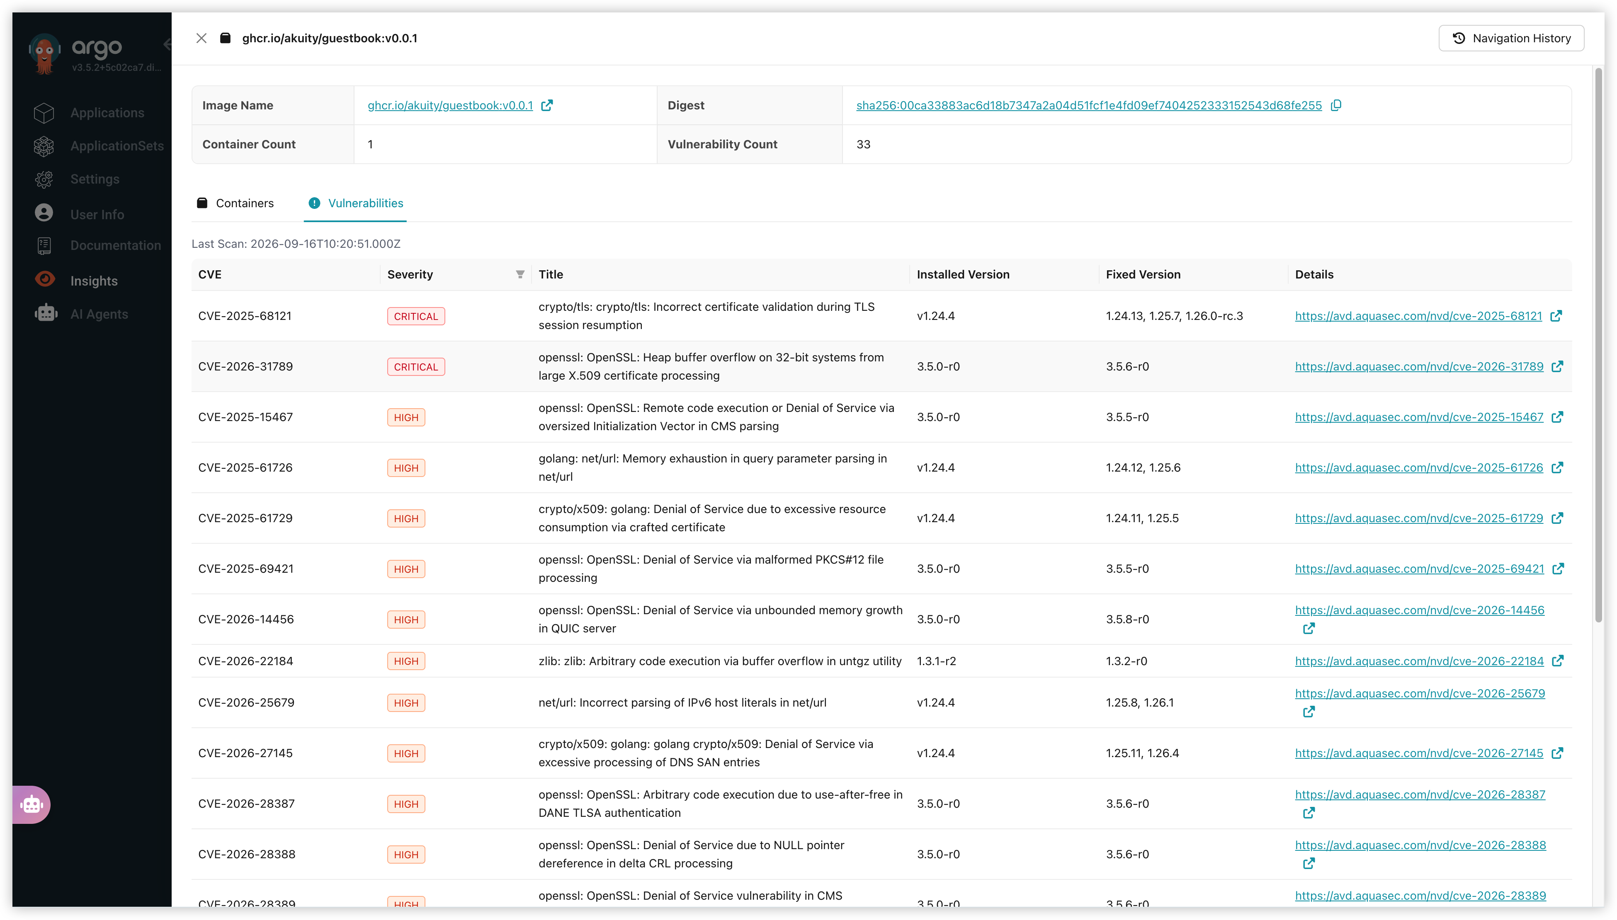Click external icon for cve-2026-25679
The height and width of the screenshot is (920, 1617).
pyautogui.click(x=1309, y=712)
